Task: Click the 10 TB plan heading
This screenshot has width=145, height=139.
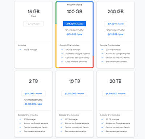Action: click(x=75, y=81)
